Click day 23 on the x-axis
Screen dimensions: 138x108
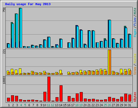[97, 105]
